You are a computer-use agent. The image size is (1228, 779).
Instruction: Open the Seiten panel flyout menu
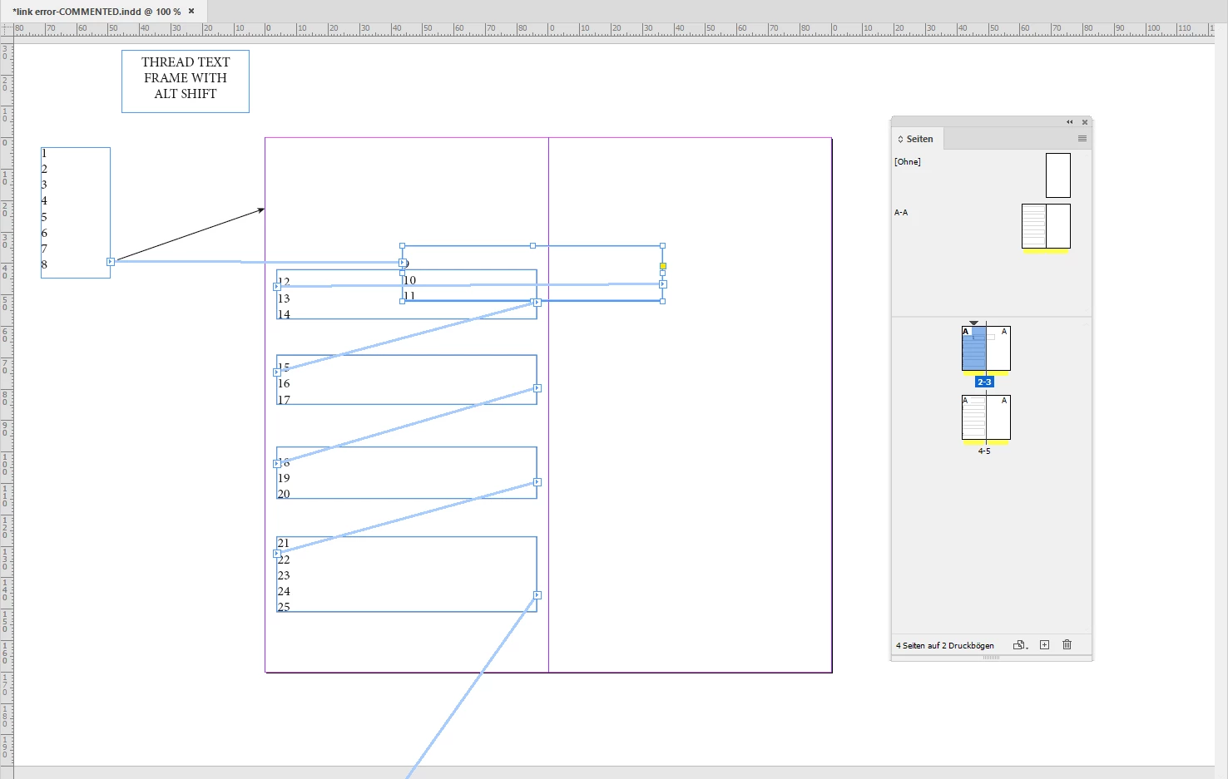[x=1082, y=139]
